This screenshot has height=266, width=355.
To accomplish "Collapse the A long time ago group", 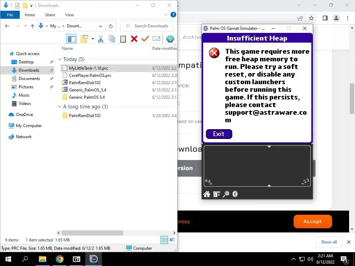I will [x=60, y=107].
